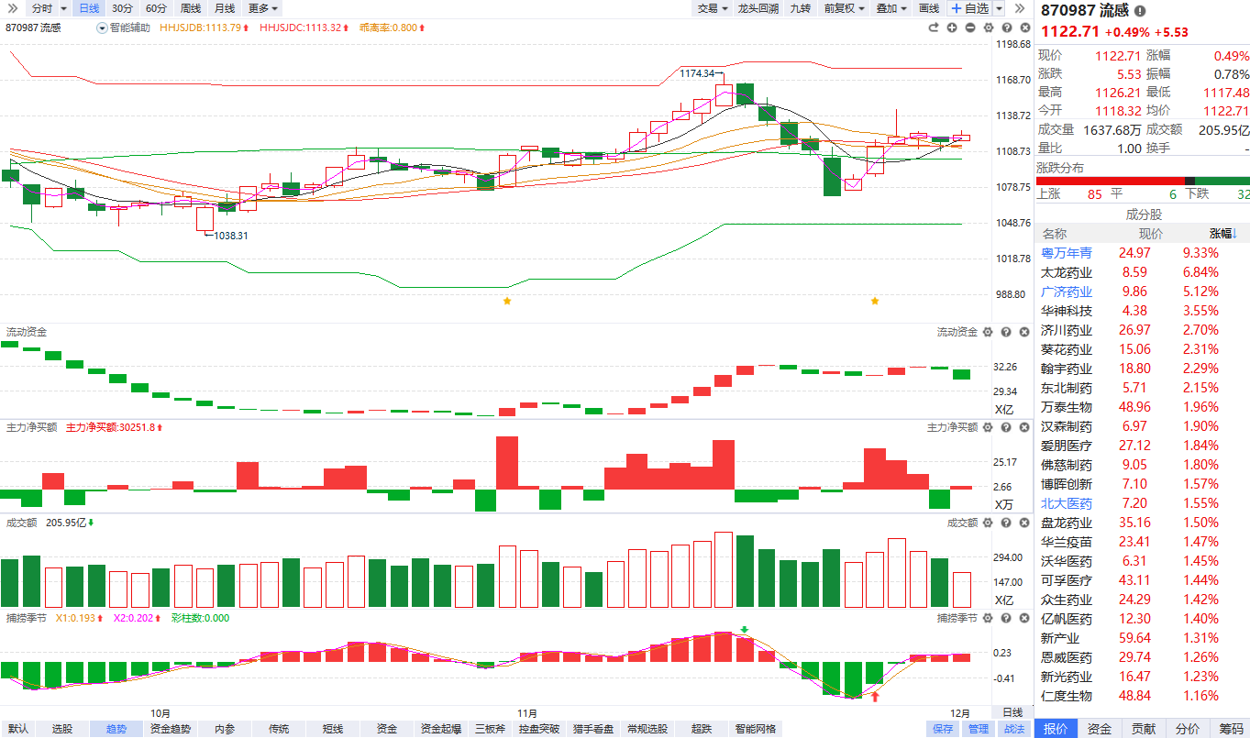Expand the 更多 periods dropdown

263,8
